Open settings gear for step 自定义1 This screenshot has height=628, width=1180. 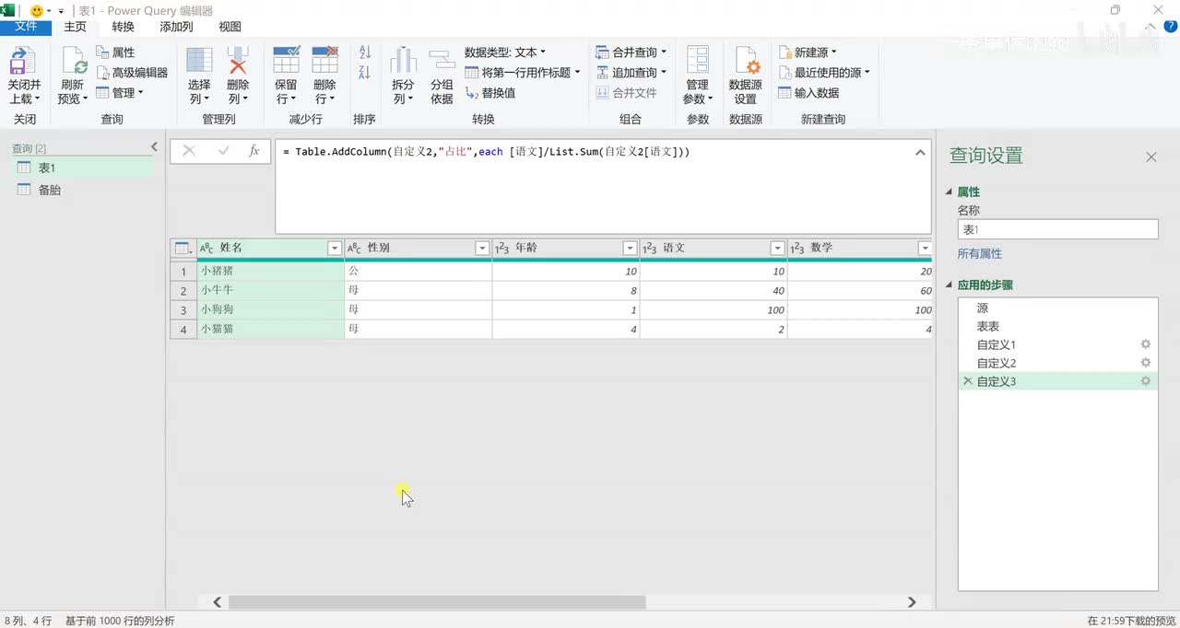pos(1146,344)
